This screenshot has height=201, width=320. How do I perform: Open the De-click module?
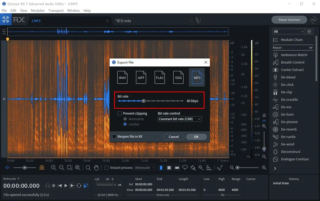click(x=283, y=85)
